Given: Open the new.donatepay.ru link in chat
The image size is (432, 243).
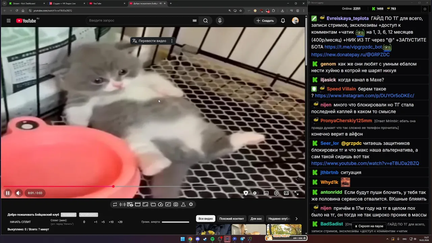Looking at the screenshot, I should 350,54.
